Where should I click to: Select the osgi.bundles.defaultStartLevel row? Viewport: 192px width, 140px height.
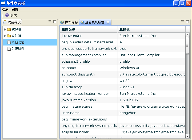tap(122, 42)
